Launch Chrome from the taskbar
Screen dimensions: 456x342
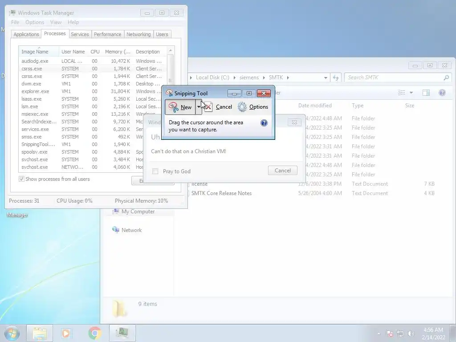point(94,333)
